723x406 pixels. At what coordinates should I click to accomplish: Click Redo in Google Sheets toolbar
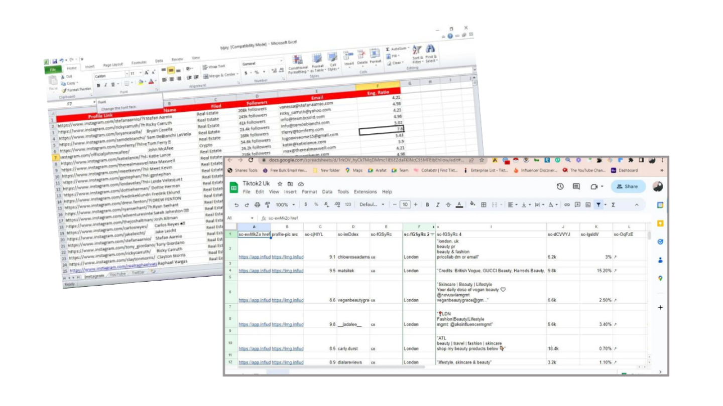pyautogui.click(x=247, y=205)
